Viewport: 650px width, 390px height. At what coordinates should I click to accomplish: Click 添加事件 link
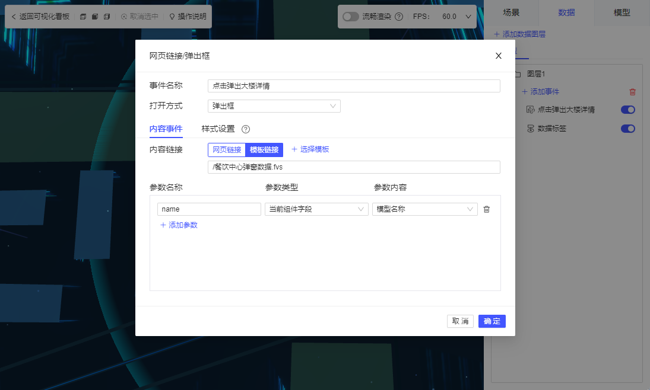(x=541, y=91)
